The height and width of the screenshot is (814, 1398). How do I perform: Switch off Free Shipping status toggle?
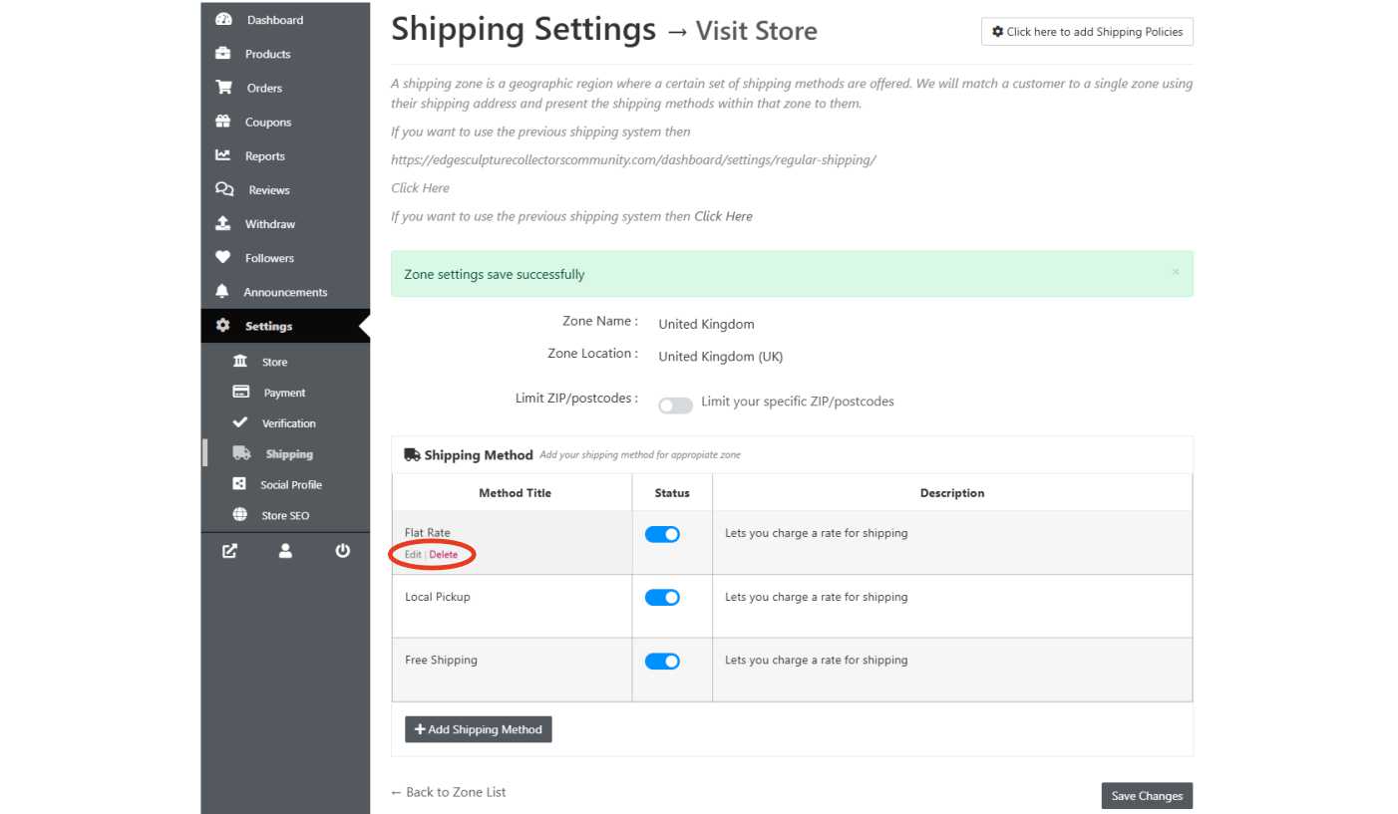pos(662,662)
